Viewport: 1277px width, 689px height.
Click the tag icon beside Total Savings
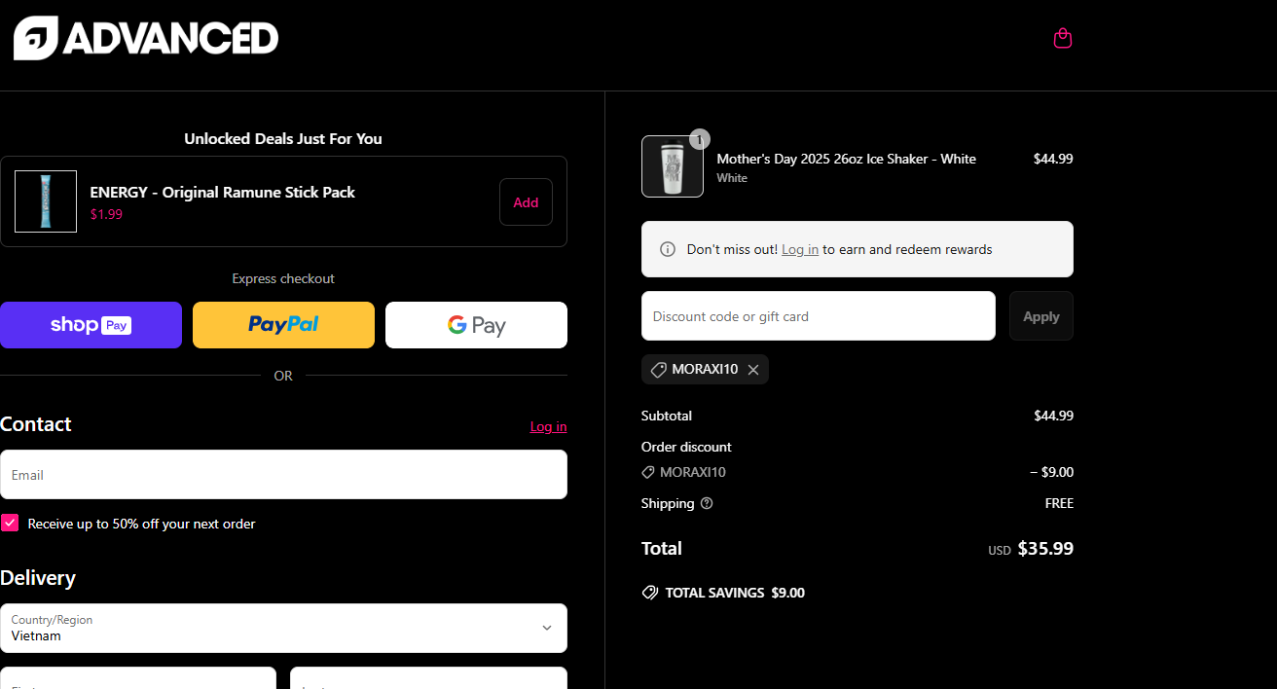click(649, 593)
